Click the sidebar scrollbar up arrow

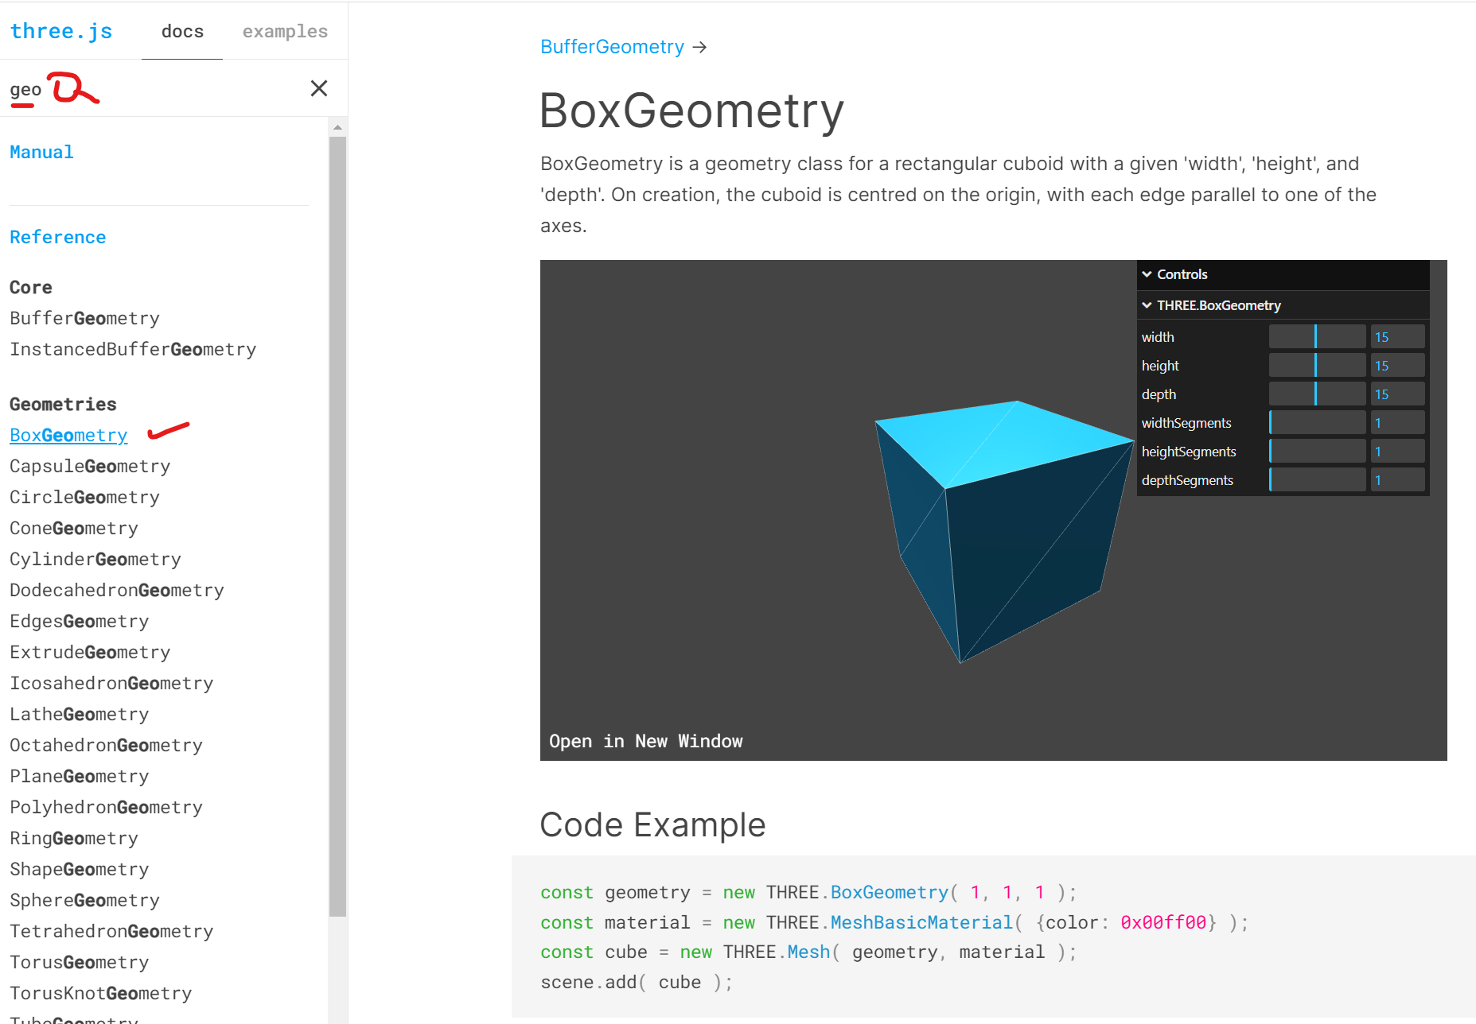click(x=337, y=127)
